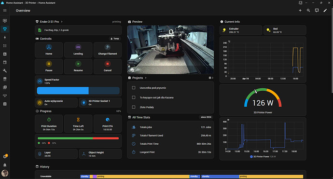This screenshot has height=179, width=333.
Task: Start bed Leveling control
Action: (78, 50)
